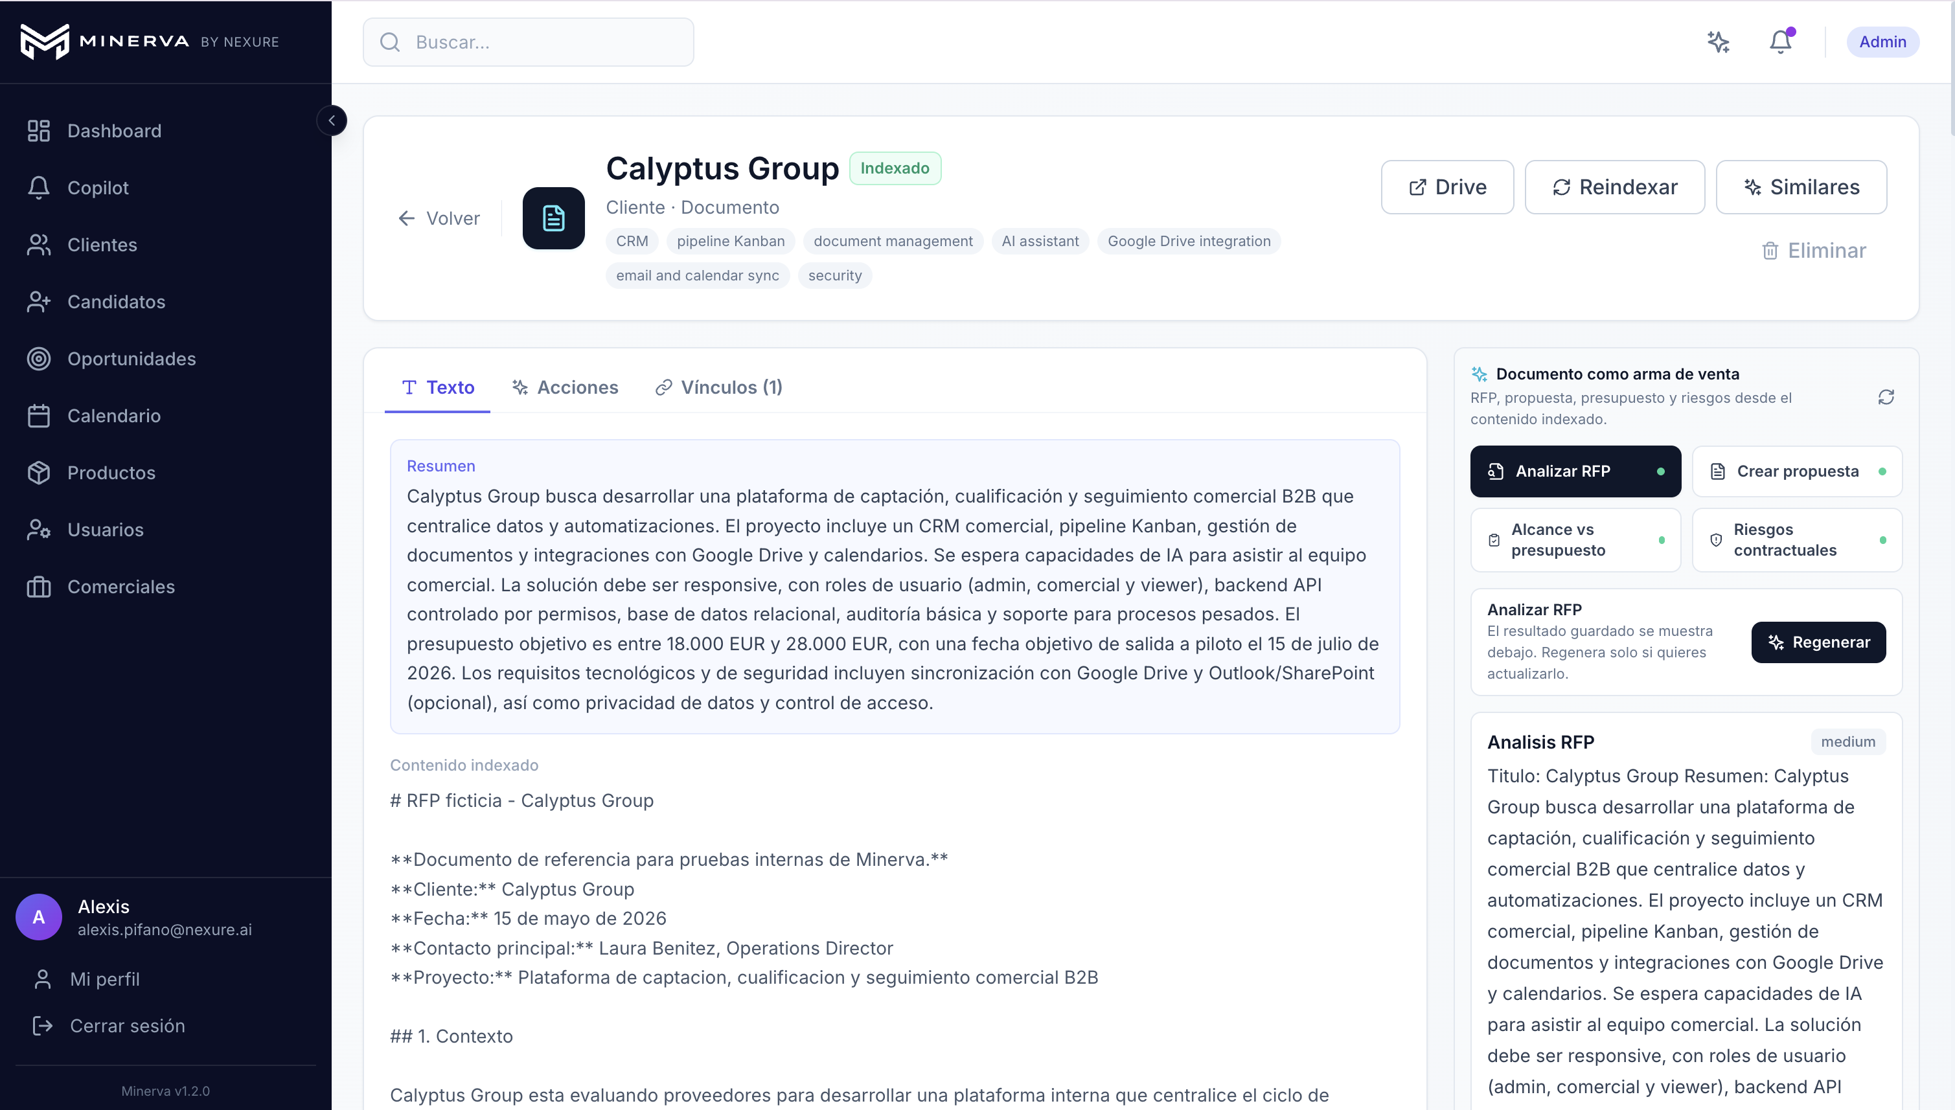Click the '# RFP ficticia - Calyptus Group' line
This screenshot has height=1110, width=1955.
[521, 800]
